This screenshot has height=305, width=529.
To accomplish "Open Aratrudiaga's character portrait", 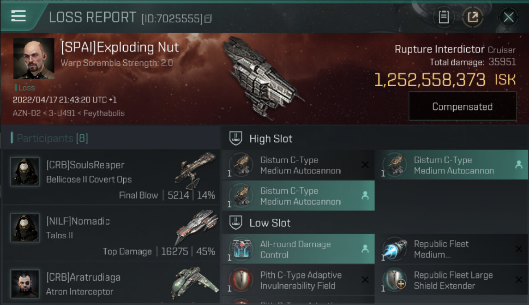I will (x=25, y=283).
